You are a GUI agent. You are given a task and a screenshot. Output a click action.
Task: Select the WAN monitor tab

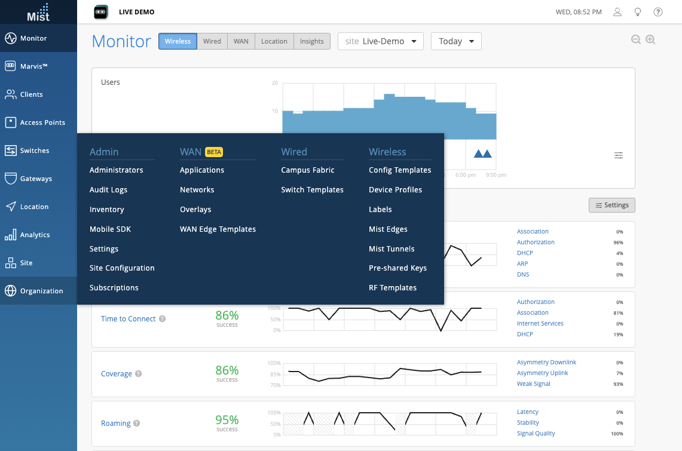(x=241, y=41)
